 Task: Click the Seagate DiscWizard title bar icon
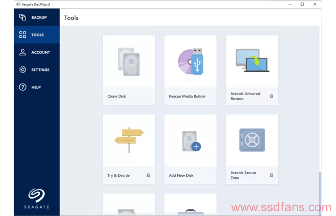pos(18,4)
